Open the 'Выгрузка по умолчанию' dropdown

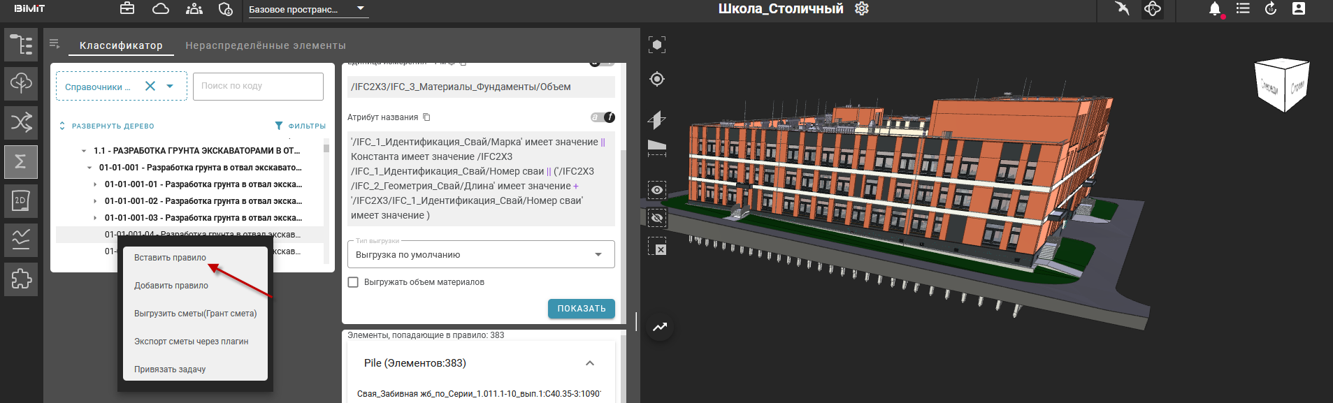(480, 255)
